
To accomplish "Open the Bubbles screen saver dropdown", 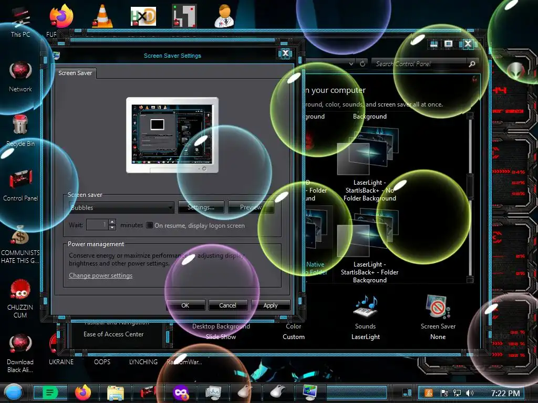I will [121, 207].
